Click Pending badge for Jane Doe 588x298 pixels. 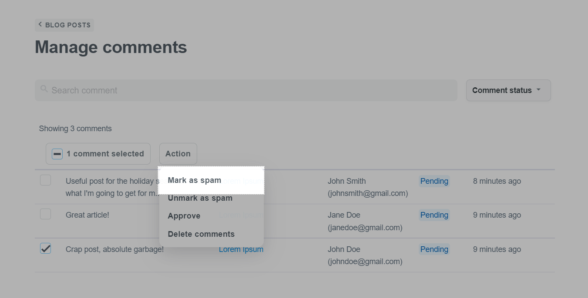pyautogui.click(x=434, y=215)
